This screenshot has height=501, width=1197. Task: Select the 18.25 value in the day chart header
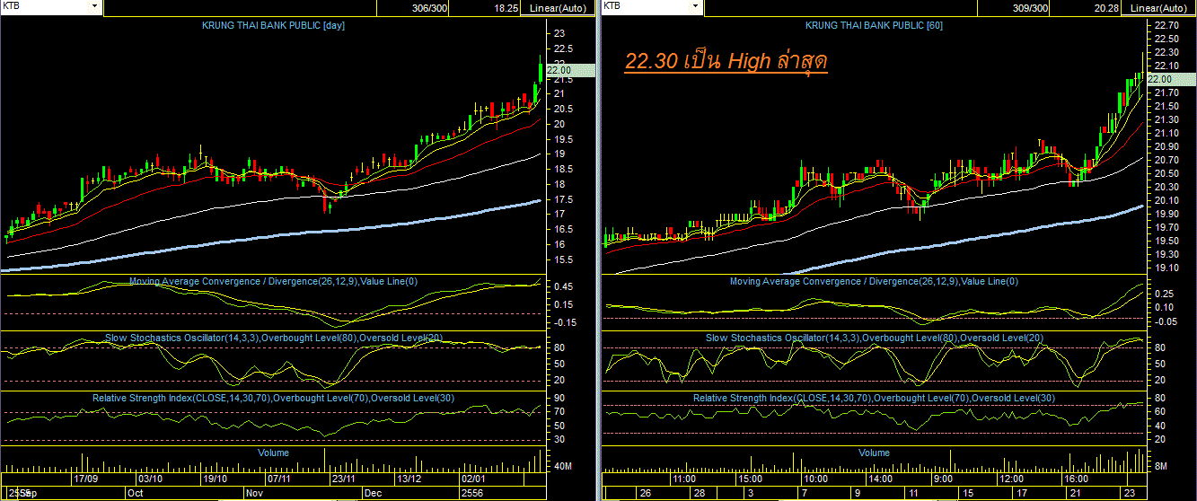pos(506,7)
